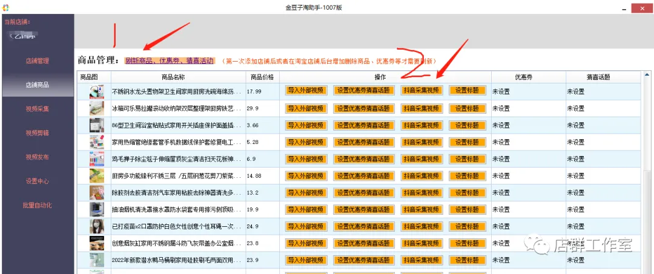Click price cell 23.8
This screenshot has height=274, width=654.
point(253,243)
